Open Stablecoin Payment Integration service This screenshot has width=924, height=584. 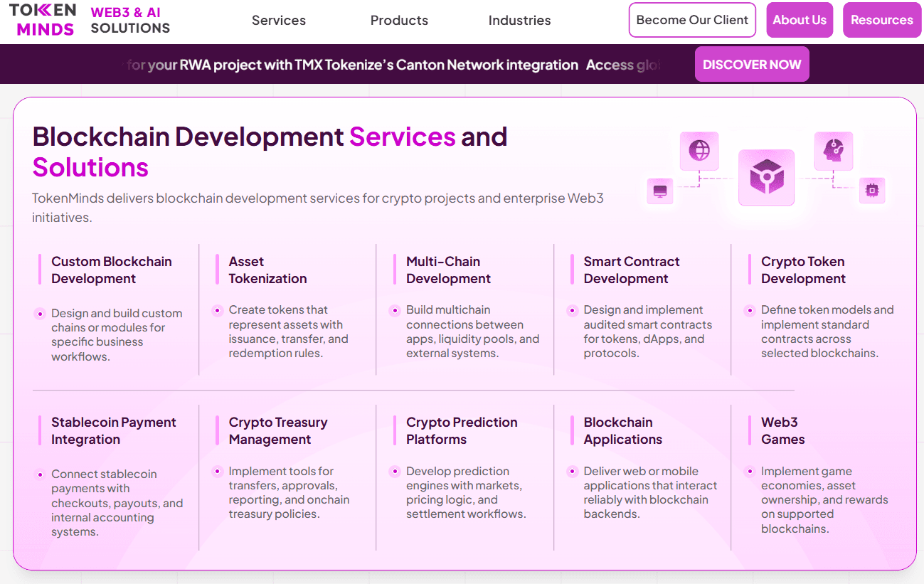(114, 431)
